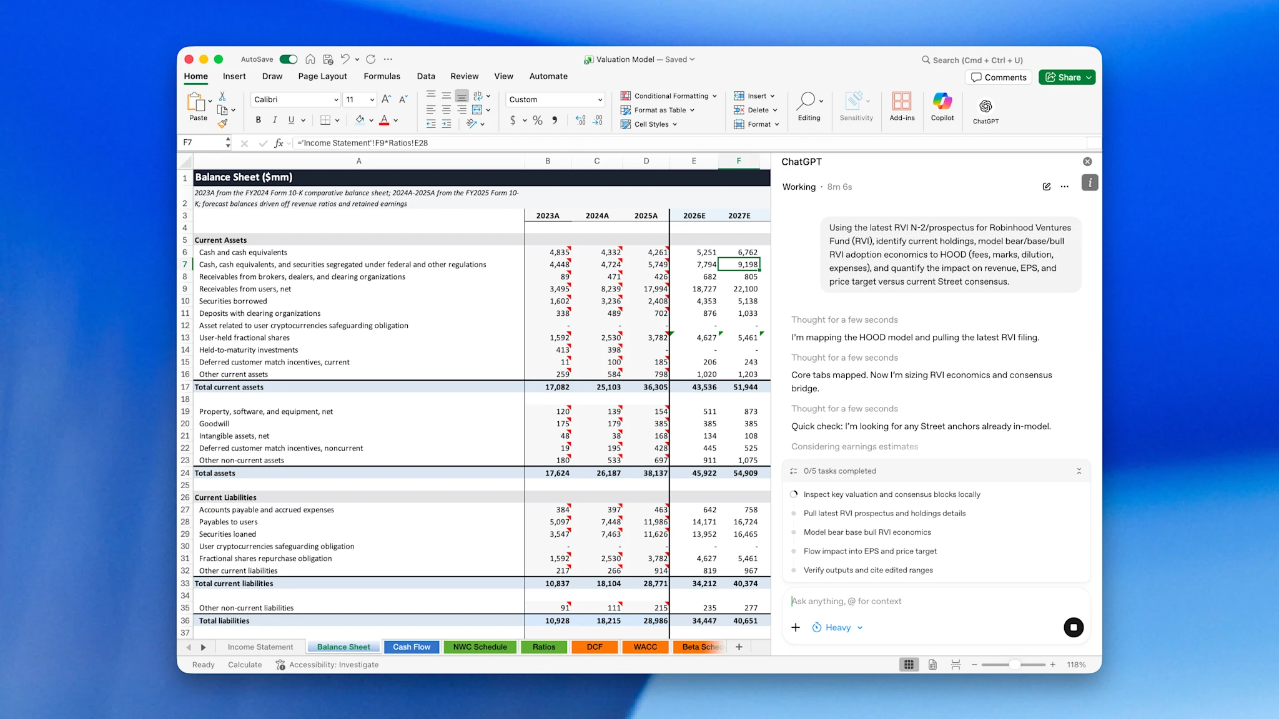The height and width of the screenshot is (719, 1279).
Task: Toggle the AutoSave switch
Action: [x=288, y=59]
